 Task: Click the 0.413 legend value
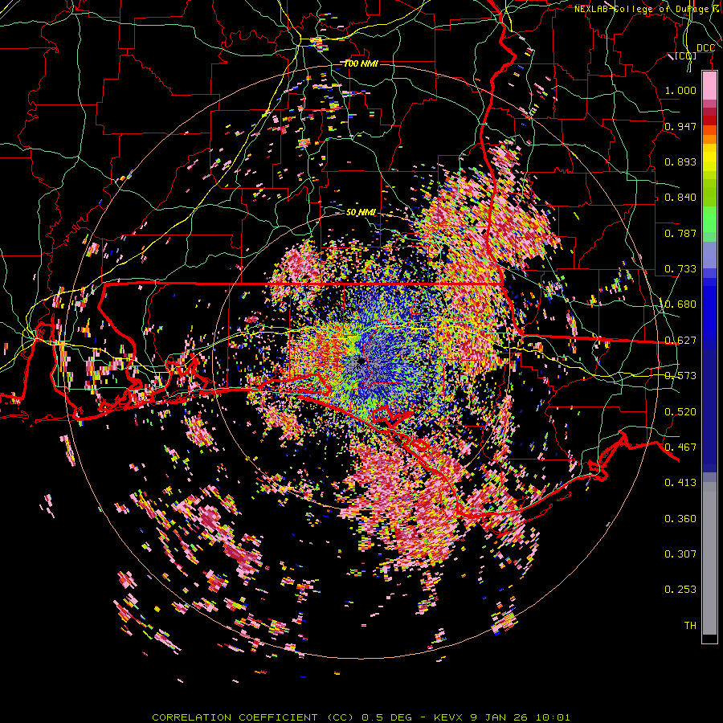tap(680, 483)
